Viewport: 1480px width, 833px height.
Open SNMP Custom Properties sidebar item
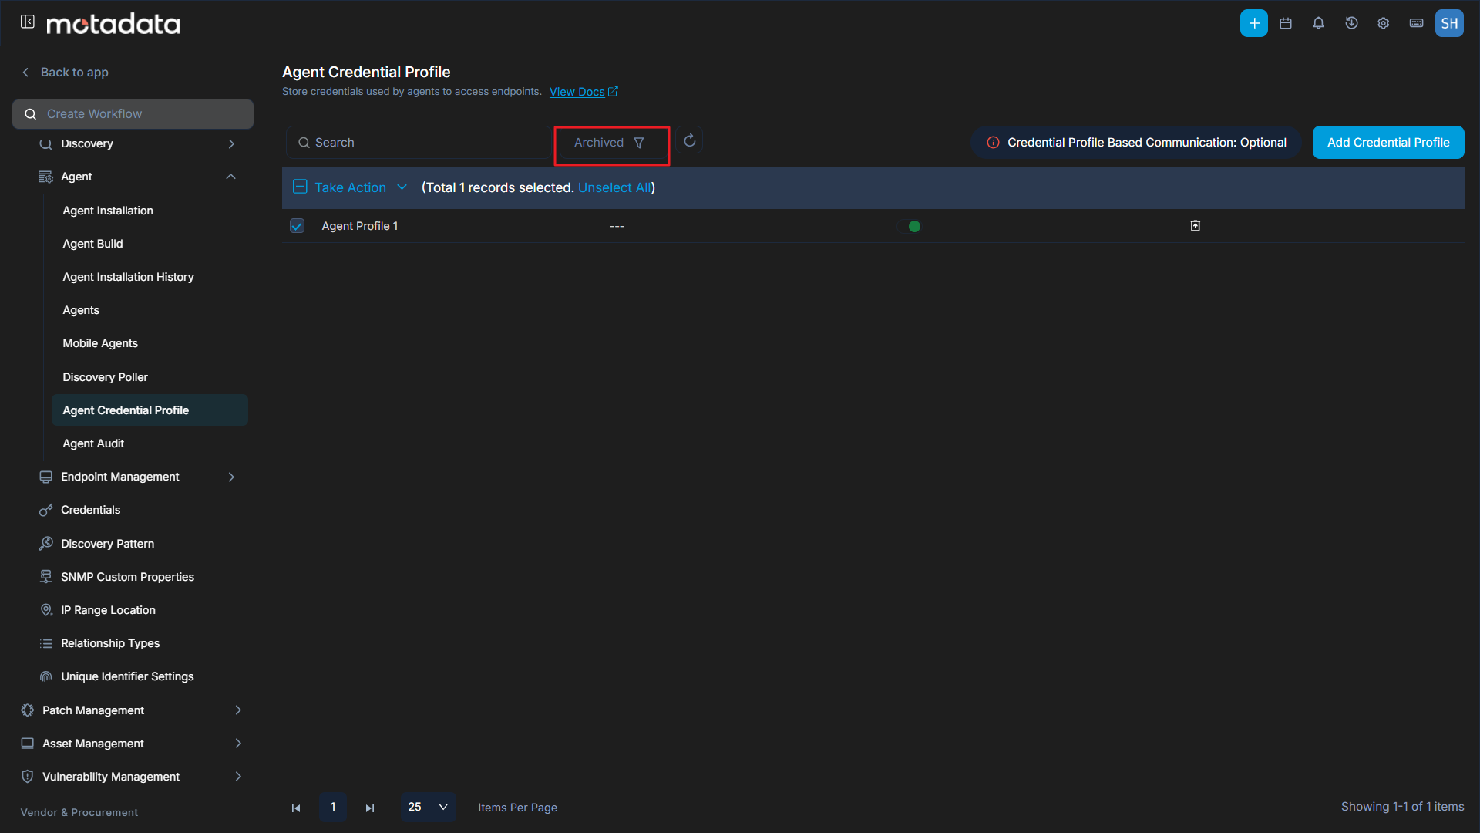pyautogui.click(x=127, y=577)
